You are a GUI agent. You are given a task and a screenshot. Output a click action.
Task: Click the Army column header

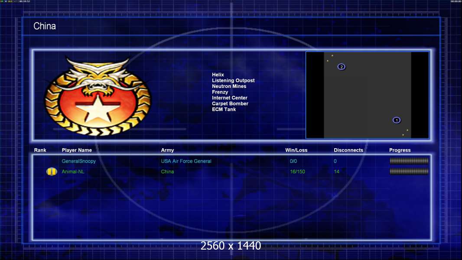click(167, 150)
